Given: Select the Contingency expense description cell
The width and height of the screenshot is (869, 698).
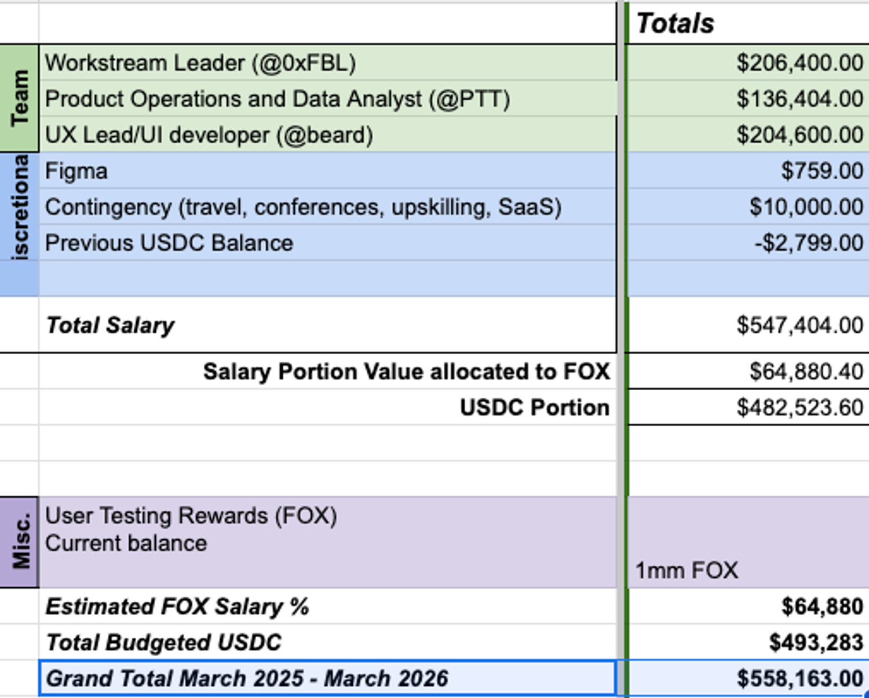Looking at the screenshot, I should [x=327, y=207].
